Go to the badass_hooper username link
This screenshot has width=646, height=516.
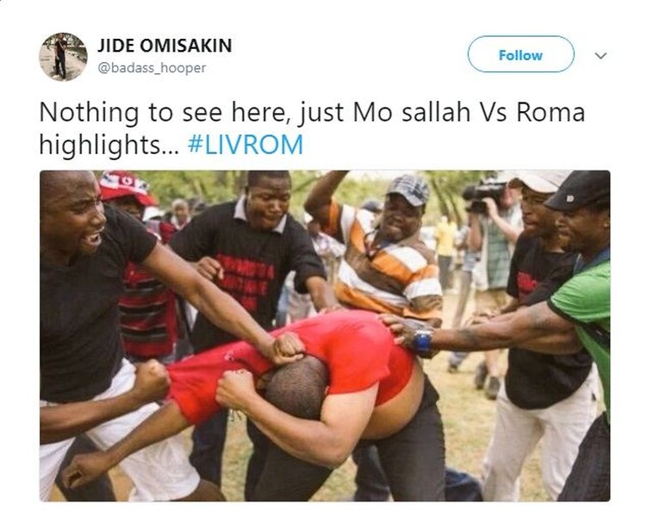152,67
